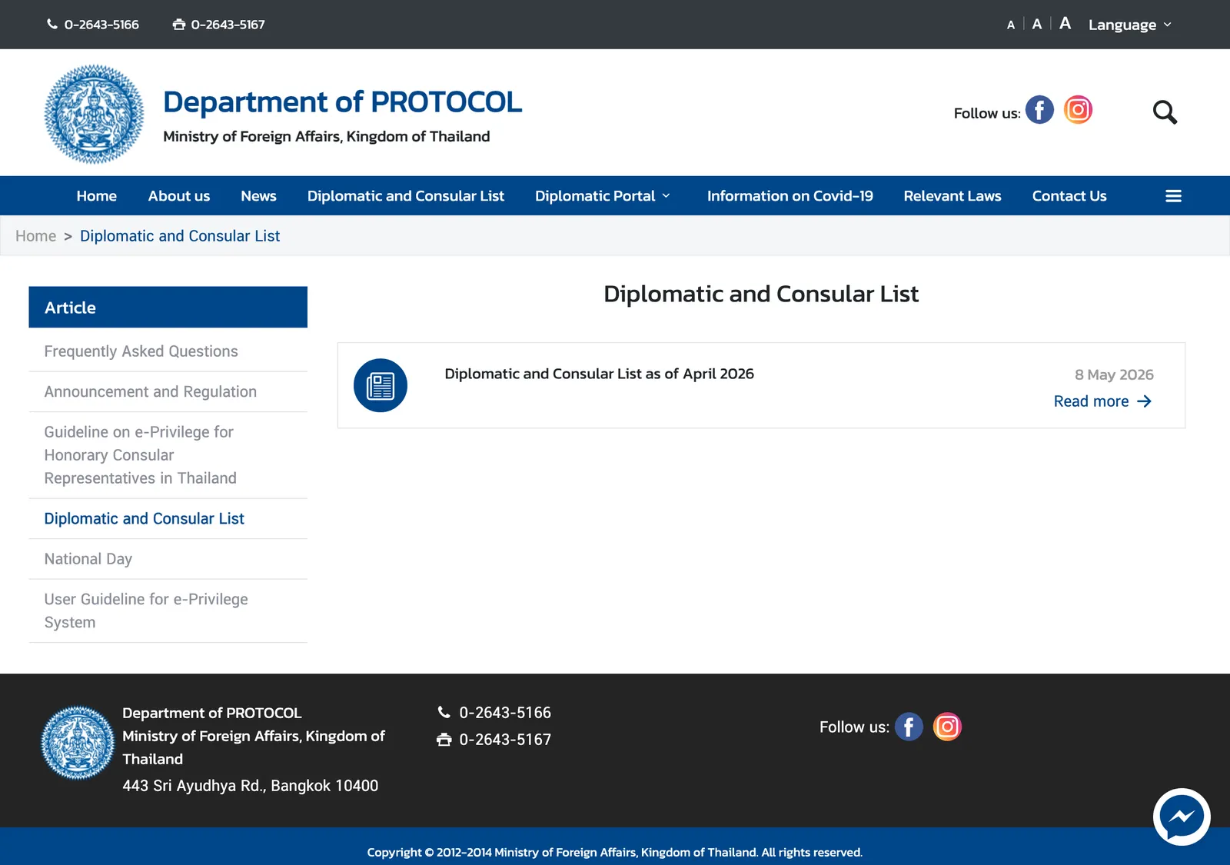
Task: Click Home in the breadcrumb
Action: click(x=36, y=236)
